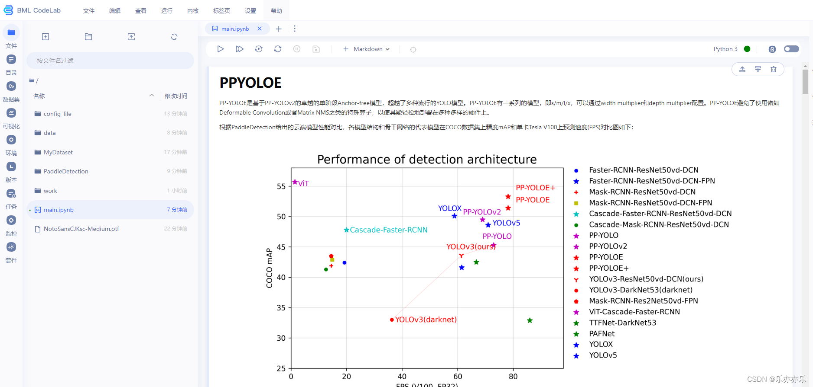Open the 内核 menu
813x387 pixels.
pyautogui.click(x=193, y=11)
